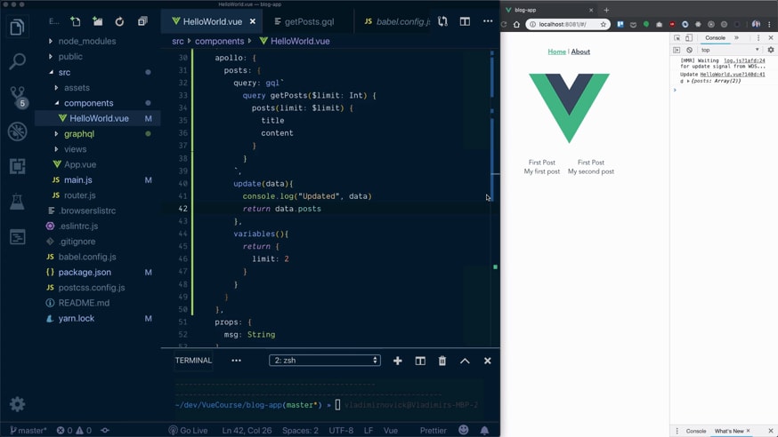Close the terminal panel

[x=487, y=361]
